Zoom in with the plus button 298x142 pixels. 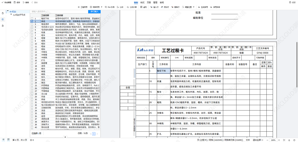[279, 140]
